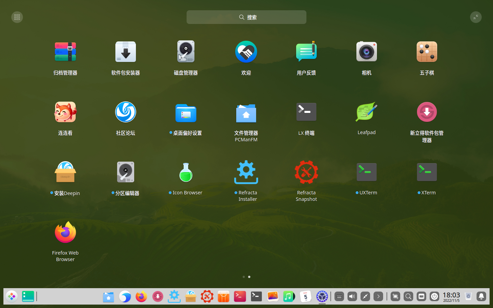Launch Icon Browser app
Image resolution: width=493 pixels, height=308 pixels.
tap(186, 172)
